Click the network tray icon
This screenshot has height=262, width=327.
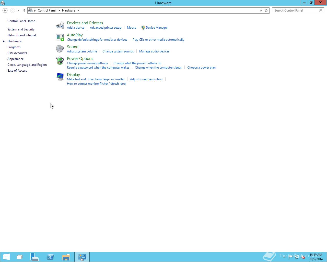point(297,257)
